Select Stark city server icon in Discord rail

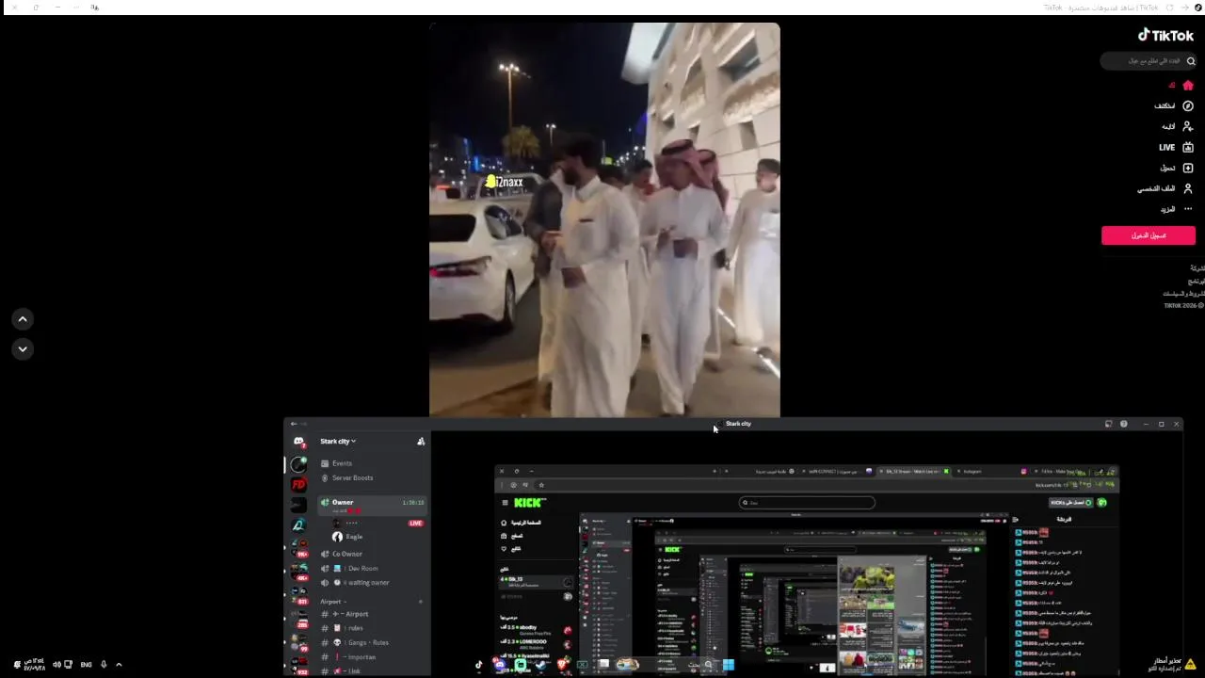click(x=298, y=464)
